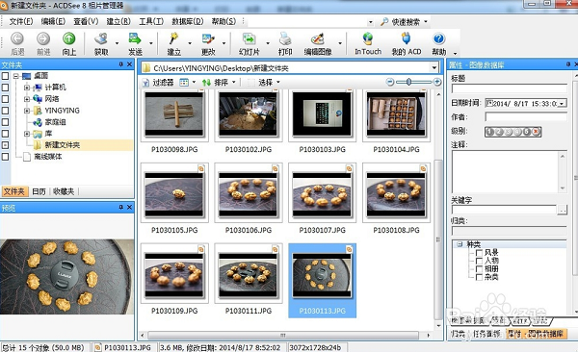Click the Print (打印) toolbar icon

(285, 39)
